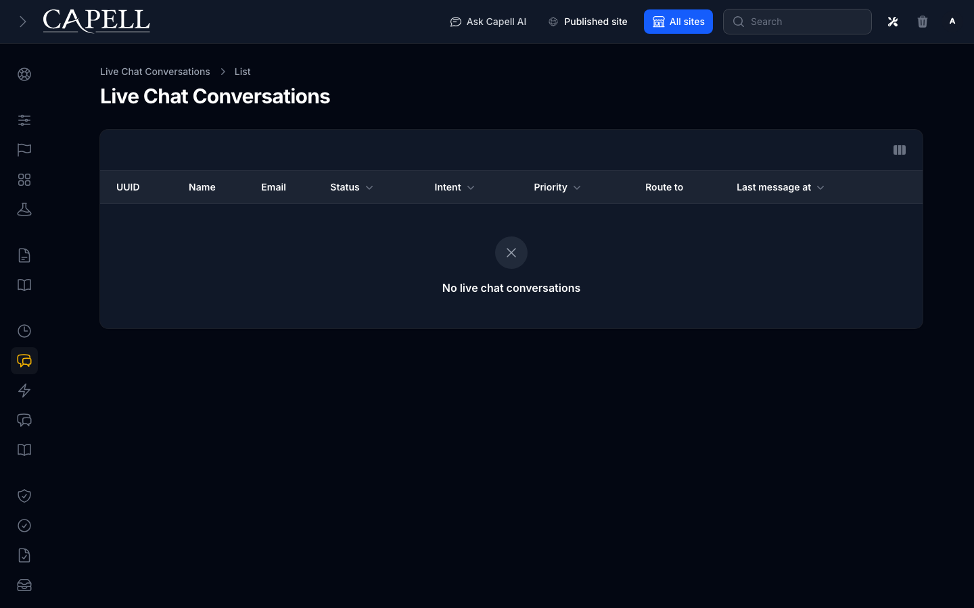The height and width of the screenshot is (608, 974).
Task: Focus the global Search field
Action: 797,22
